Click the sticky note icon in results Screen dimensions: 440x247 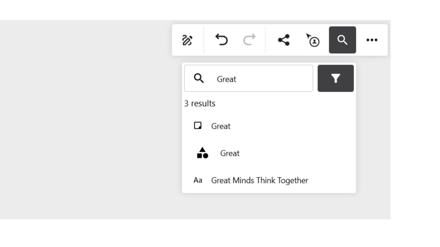[x=198, y=126]
